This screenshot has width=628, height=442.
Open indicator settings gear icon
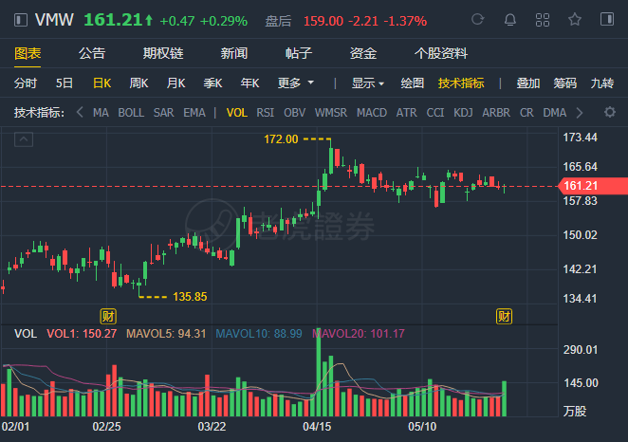610,113
